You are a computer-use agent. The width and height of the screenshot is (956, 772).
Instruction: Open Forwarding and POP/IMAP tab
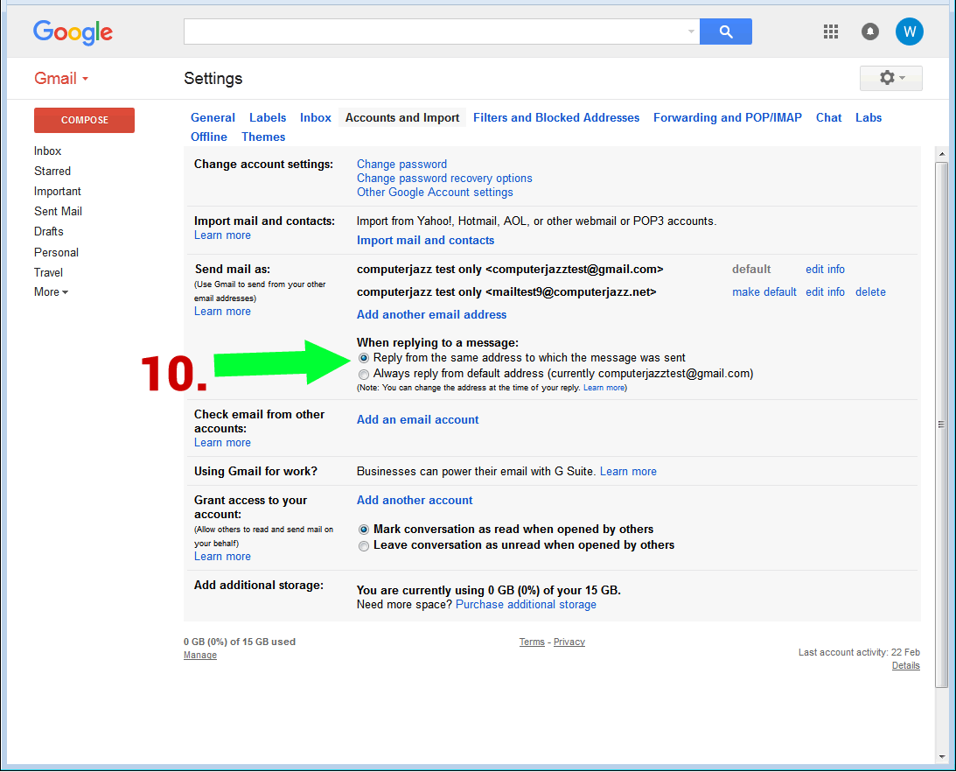click(x=728, y=118)
